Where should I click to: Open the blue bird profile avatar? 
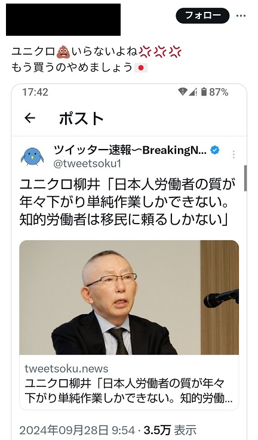click(32, 156)
